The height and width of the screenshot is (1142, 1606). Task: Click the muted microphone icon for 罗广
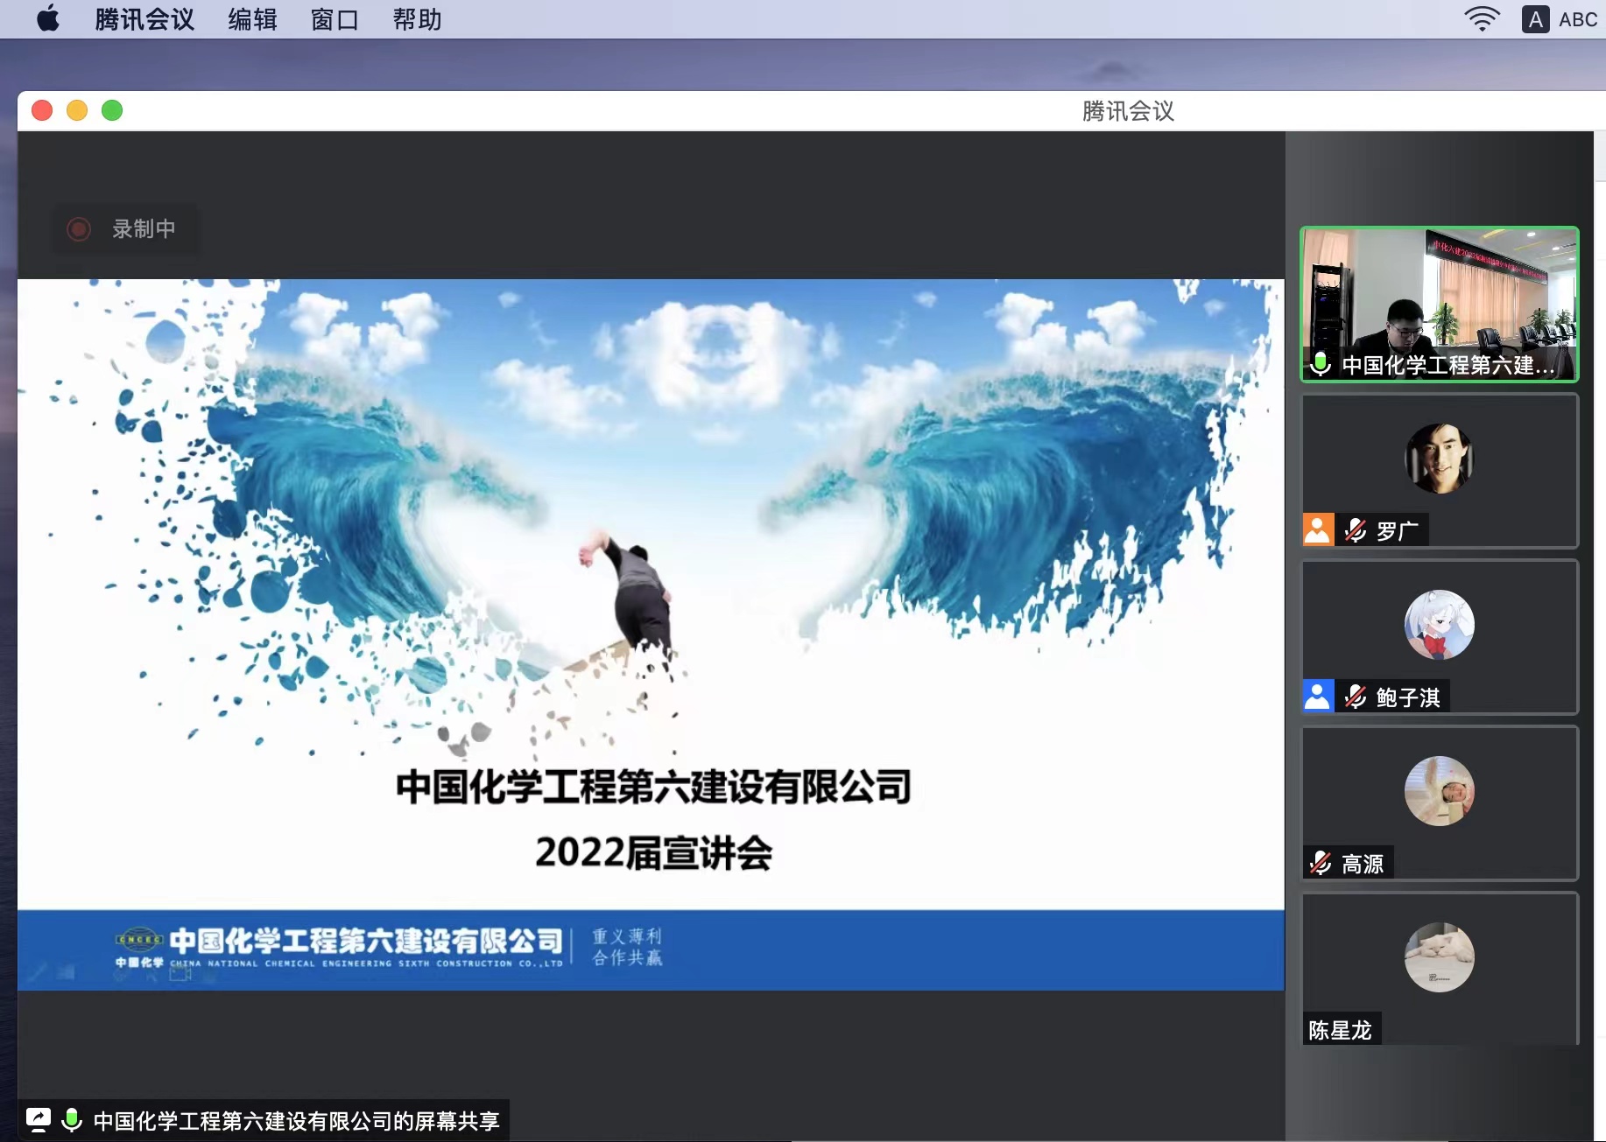click(x=1356, y=530)
